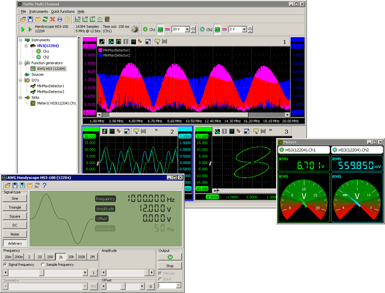Open the File menu
The height and width of the screenshot is (293, 385).
coord(23,12)
